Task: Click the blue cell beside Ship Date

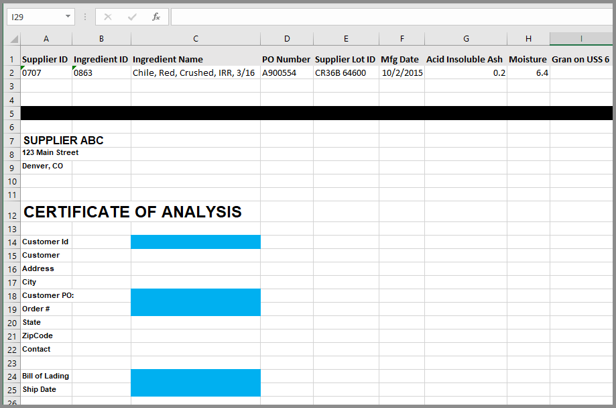Action: (x=196, y=389)
